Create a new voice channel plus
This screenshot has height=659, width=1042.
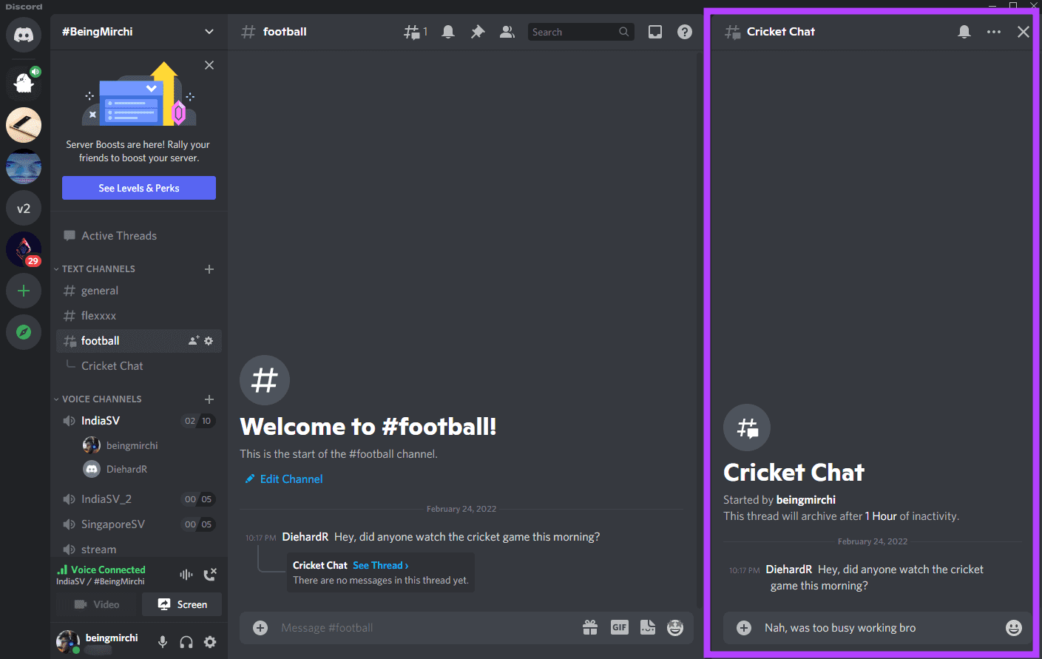pyautogui.click(x=209, y=399)
